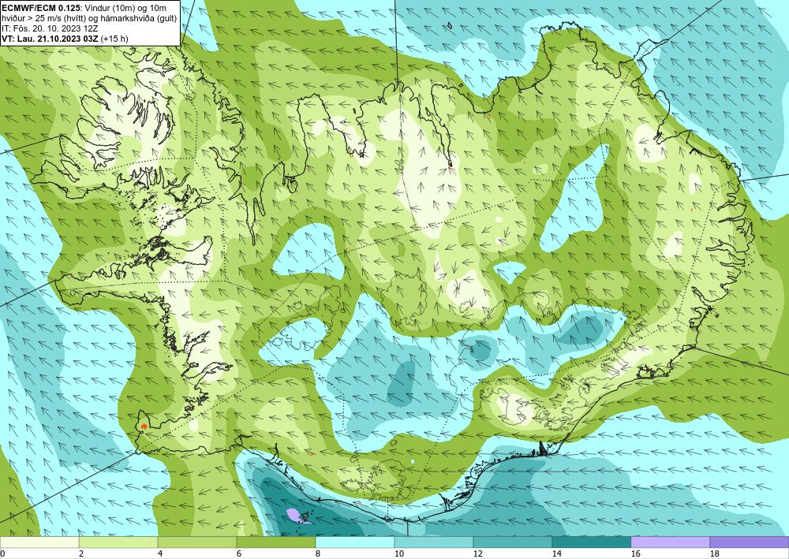Viewport: 789px width, 559px height.
Task: Click the 'hámarkshviða (gult)' legend description text
Action: pyautogui.click(x=138, y=18)
